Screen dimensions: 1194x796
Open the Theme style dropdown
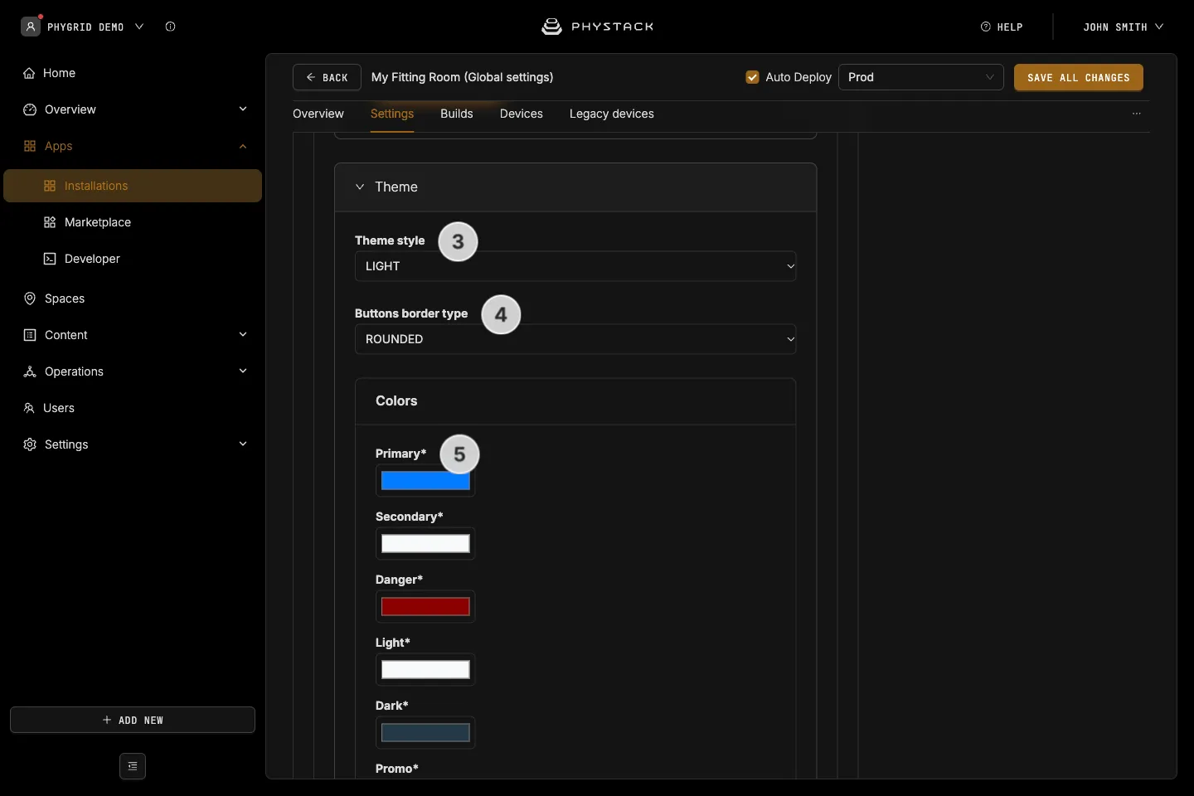pyautogui.click(x=575, y=266)
